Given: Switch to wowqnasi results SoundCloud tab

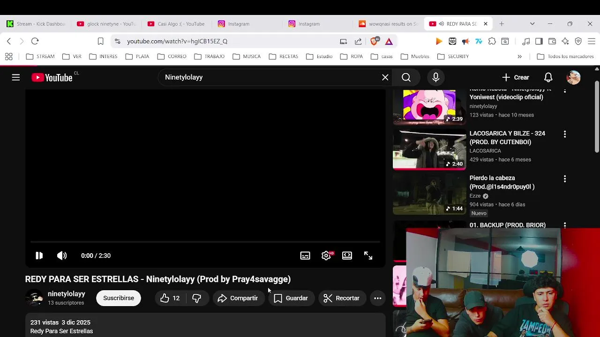Looking at the screenshot, I should coord(388,24).
